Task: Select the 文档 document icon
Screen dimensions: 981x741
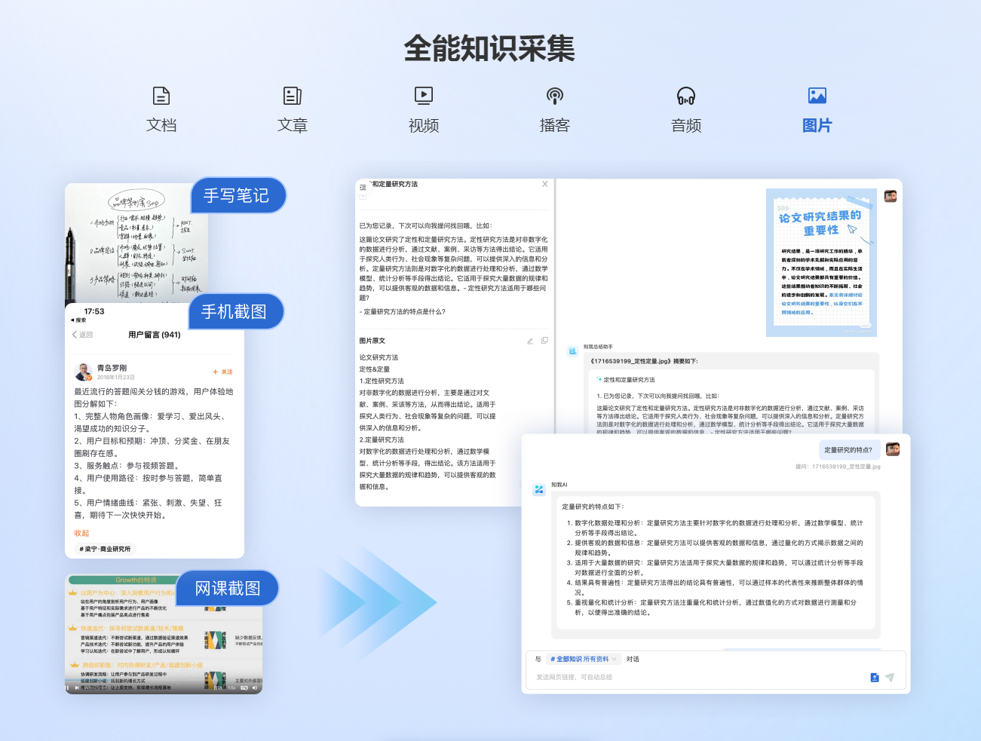Action: pos(161,96)
